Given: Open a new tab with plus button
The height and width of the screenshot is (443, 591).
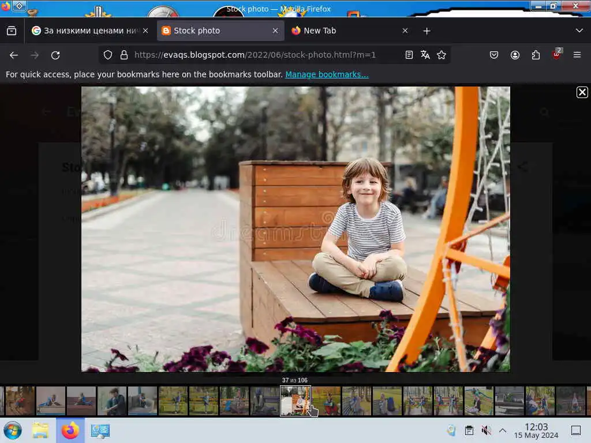Looking at the screenshot, I should point(427,31).
